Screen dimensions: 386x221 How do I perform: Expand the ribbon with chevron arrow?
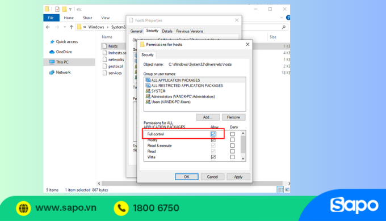pos(282,18)
